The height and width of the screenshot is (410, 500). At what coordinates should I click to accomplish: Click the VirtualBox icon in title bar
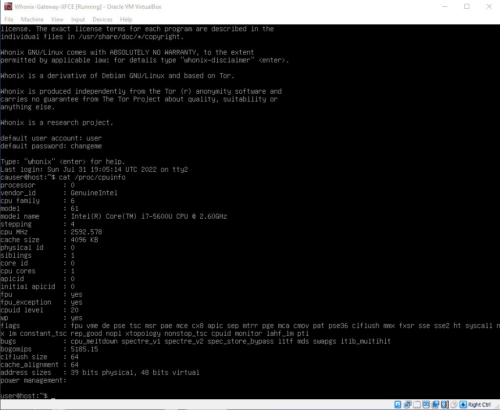point(8,6)
